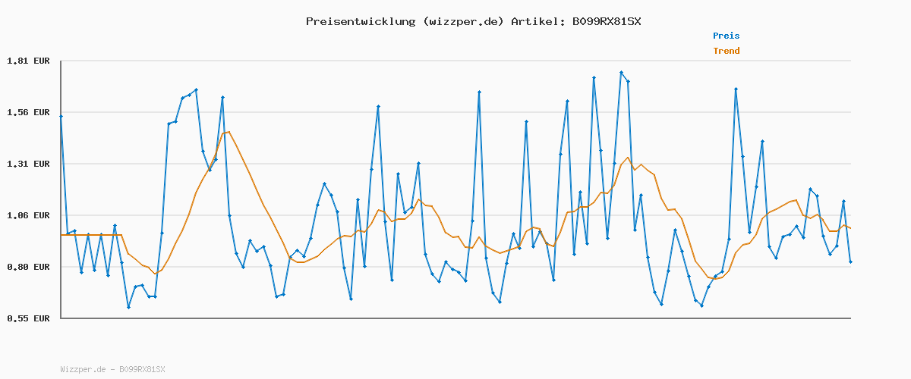Screen dimensions: 911x379
Task: Click the last blue data point at right edge
Action: (x=850, y=262)
